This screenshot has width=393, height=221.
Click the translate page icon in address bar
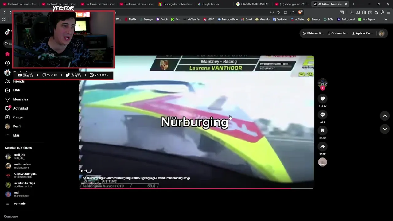tap(278, 12)
